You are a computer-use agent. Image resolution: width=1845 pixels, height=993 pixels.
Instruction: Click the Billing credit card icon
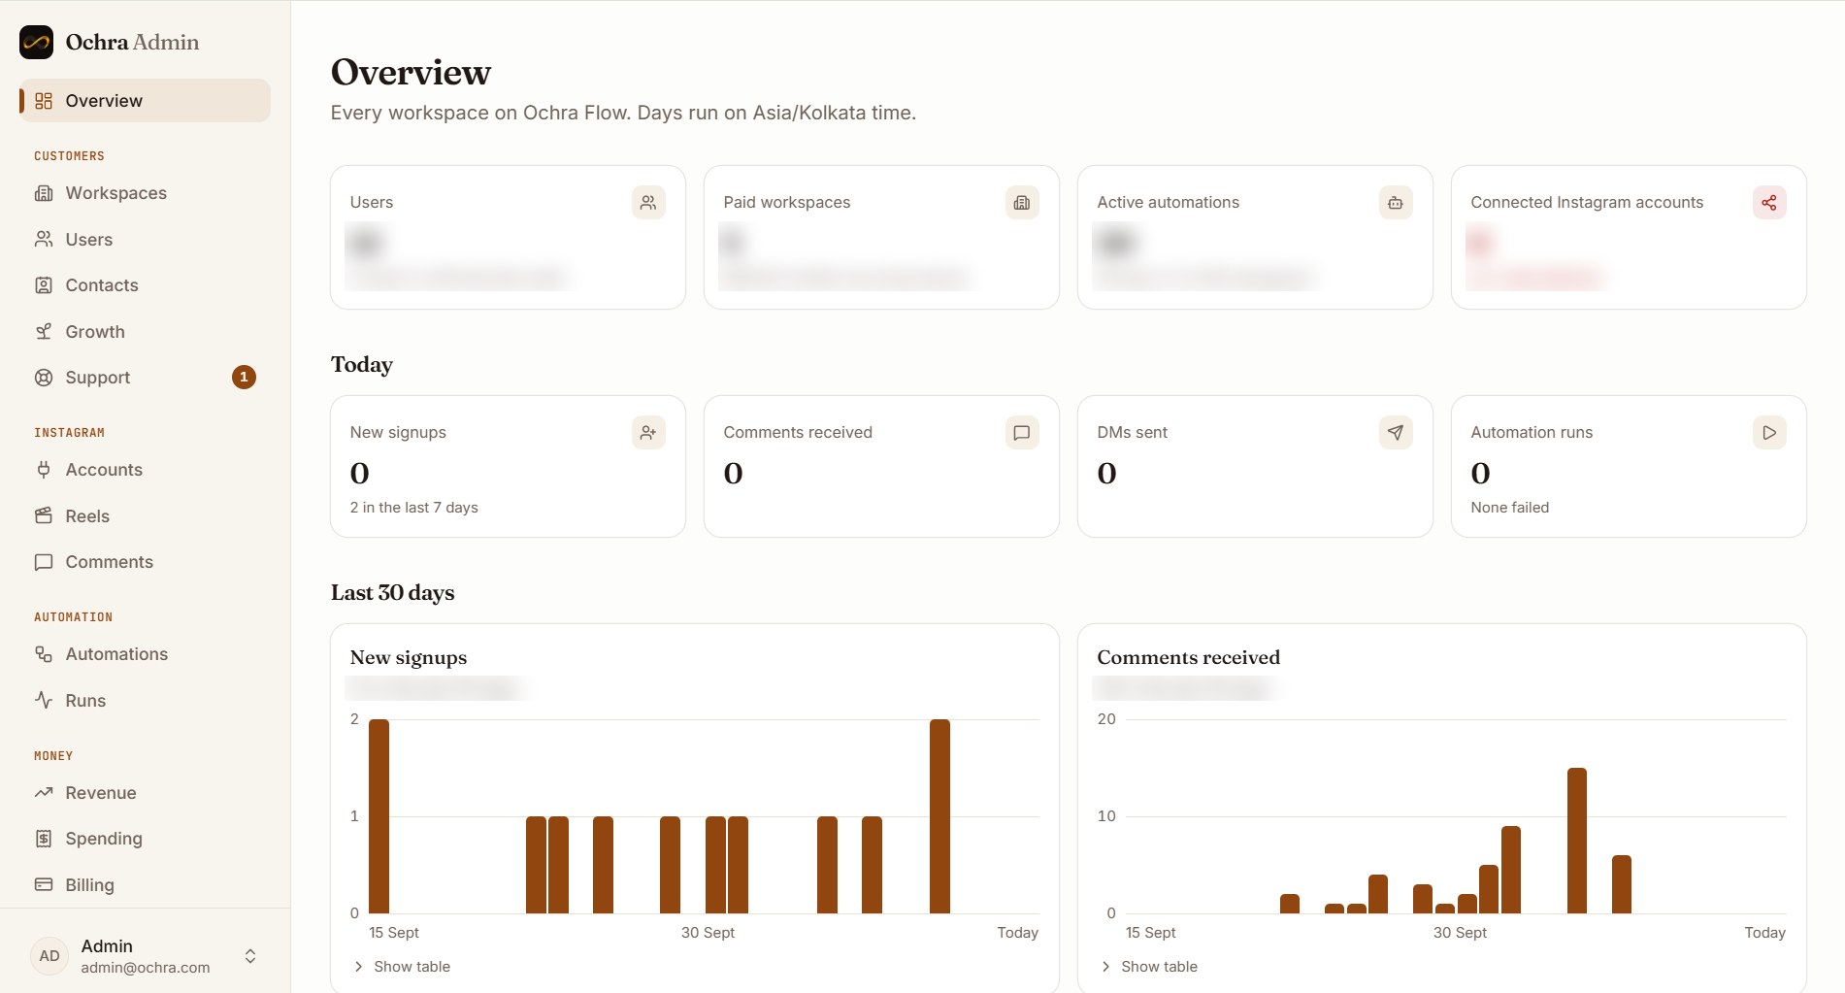[44, 884]
